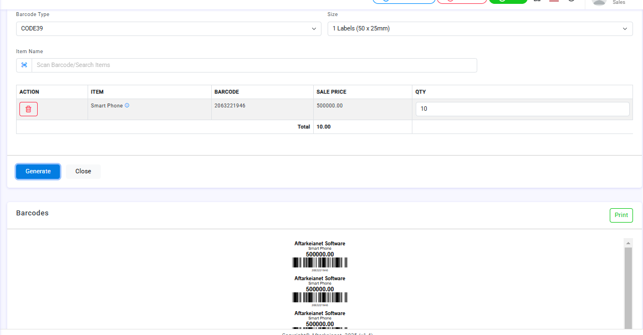Focus the Scan Barcode/Search Items field

254,65
